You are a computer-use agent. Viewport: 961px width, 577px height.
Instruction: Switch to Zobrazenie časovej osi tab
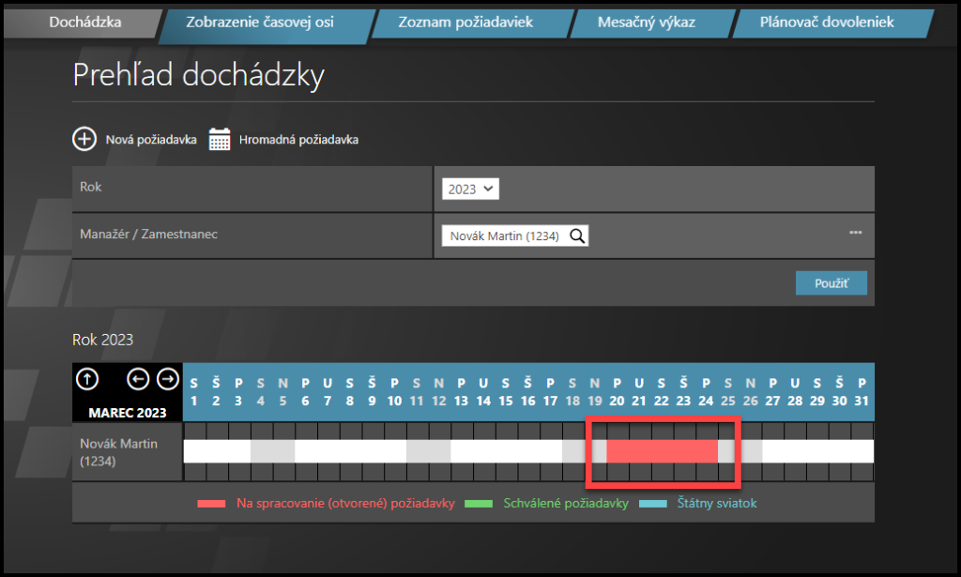click(259, 23)
